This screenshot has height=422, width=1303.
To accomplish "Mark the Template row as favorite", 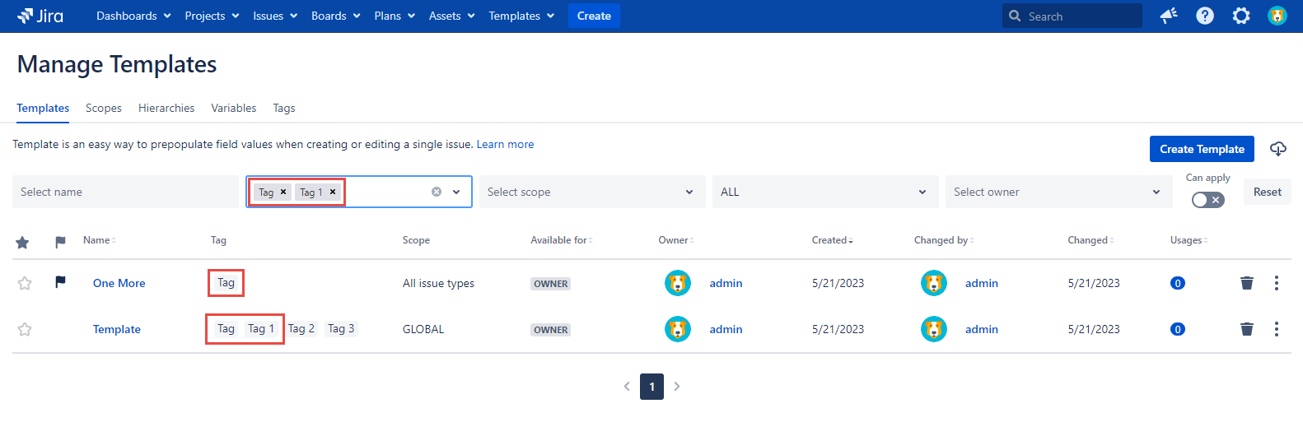I will [x=25, y=329].
